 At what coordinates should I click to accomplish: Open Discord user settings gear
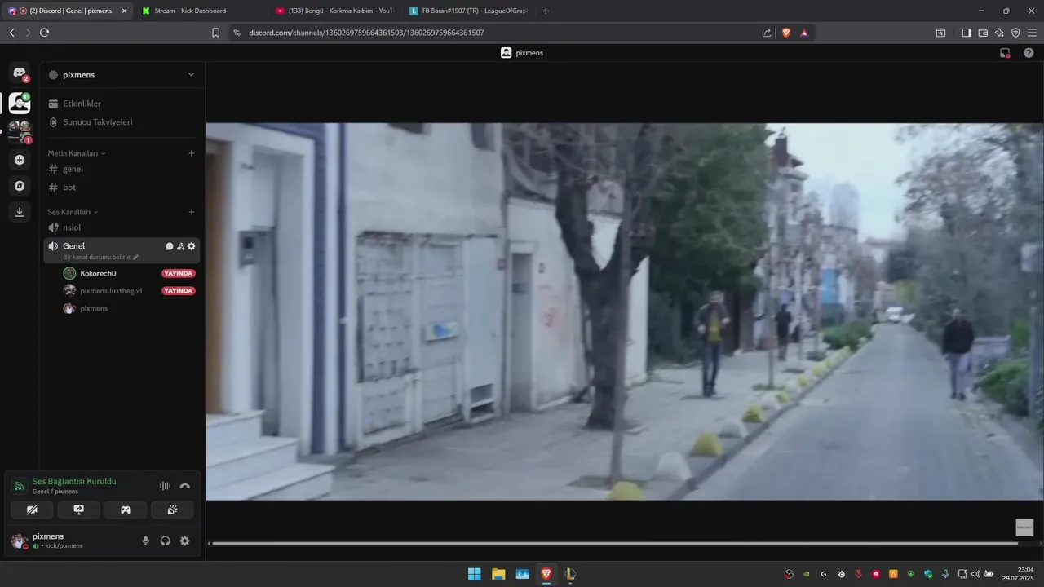(x=184, y=541)
